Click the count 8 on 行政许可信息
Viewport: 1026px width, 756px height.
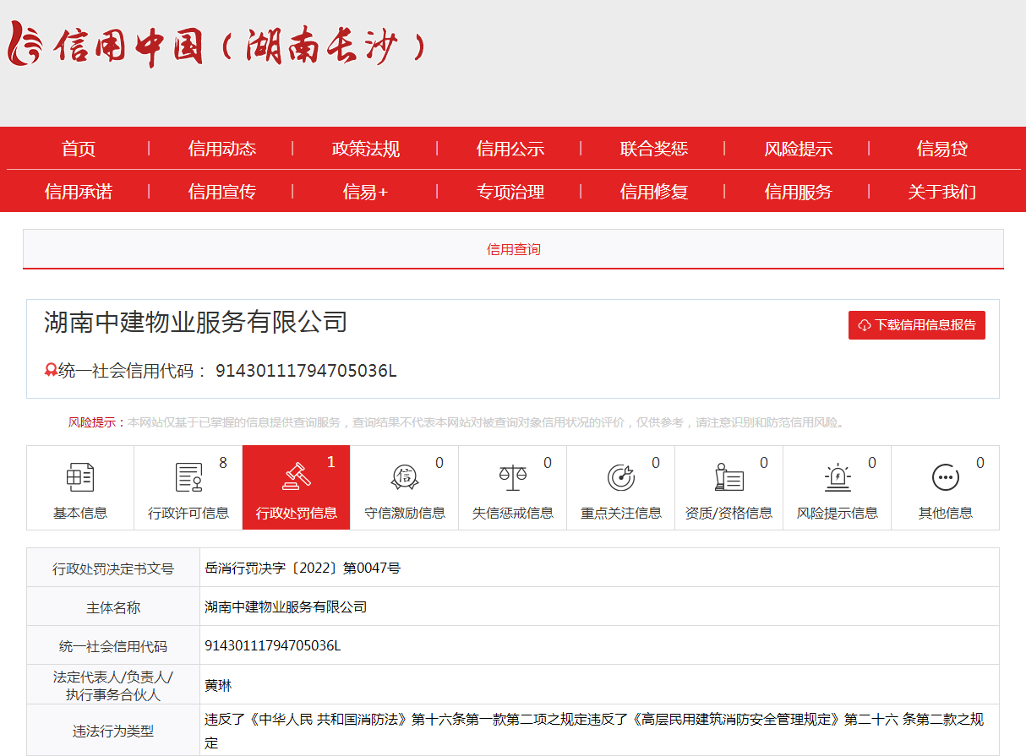coord(223,463)
